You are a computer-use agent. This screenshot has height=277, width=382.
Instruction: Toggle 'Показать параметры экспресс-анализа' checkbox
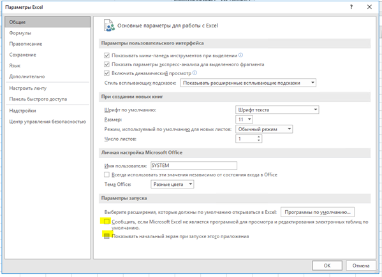pos(107,64)
